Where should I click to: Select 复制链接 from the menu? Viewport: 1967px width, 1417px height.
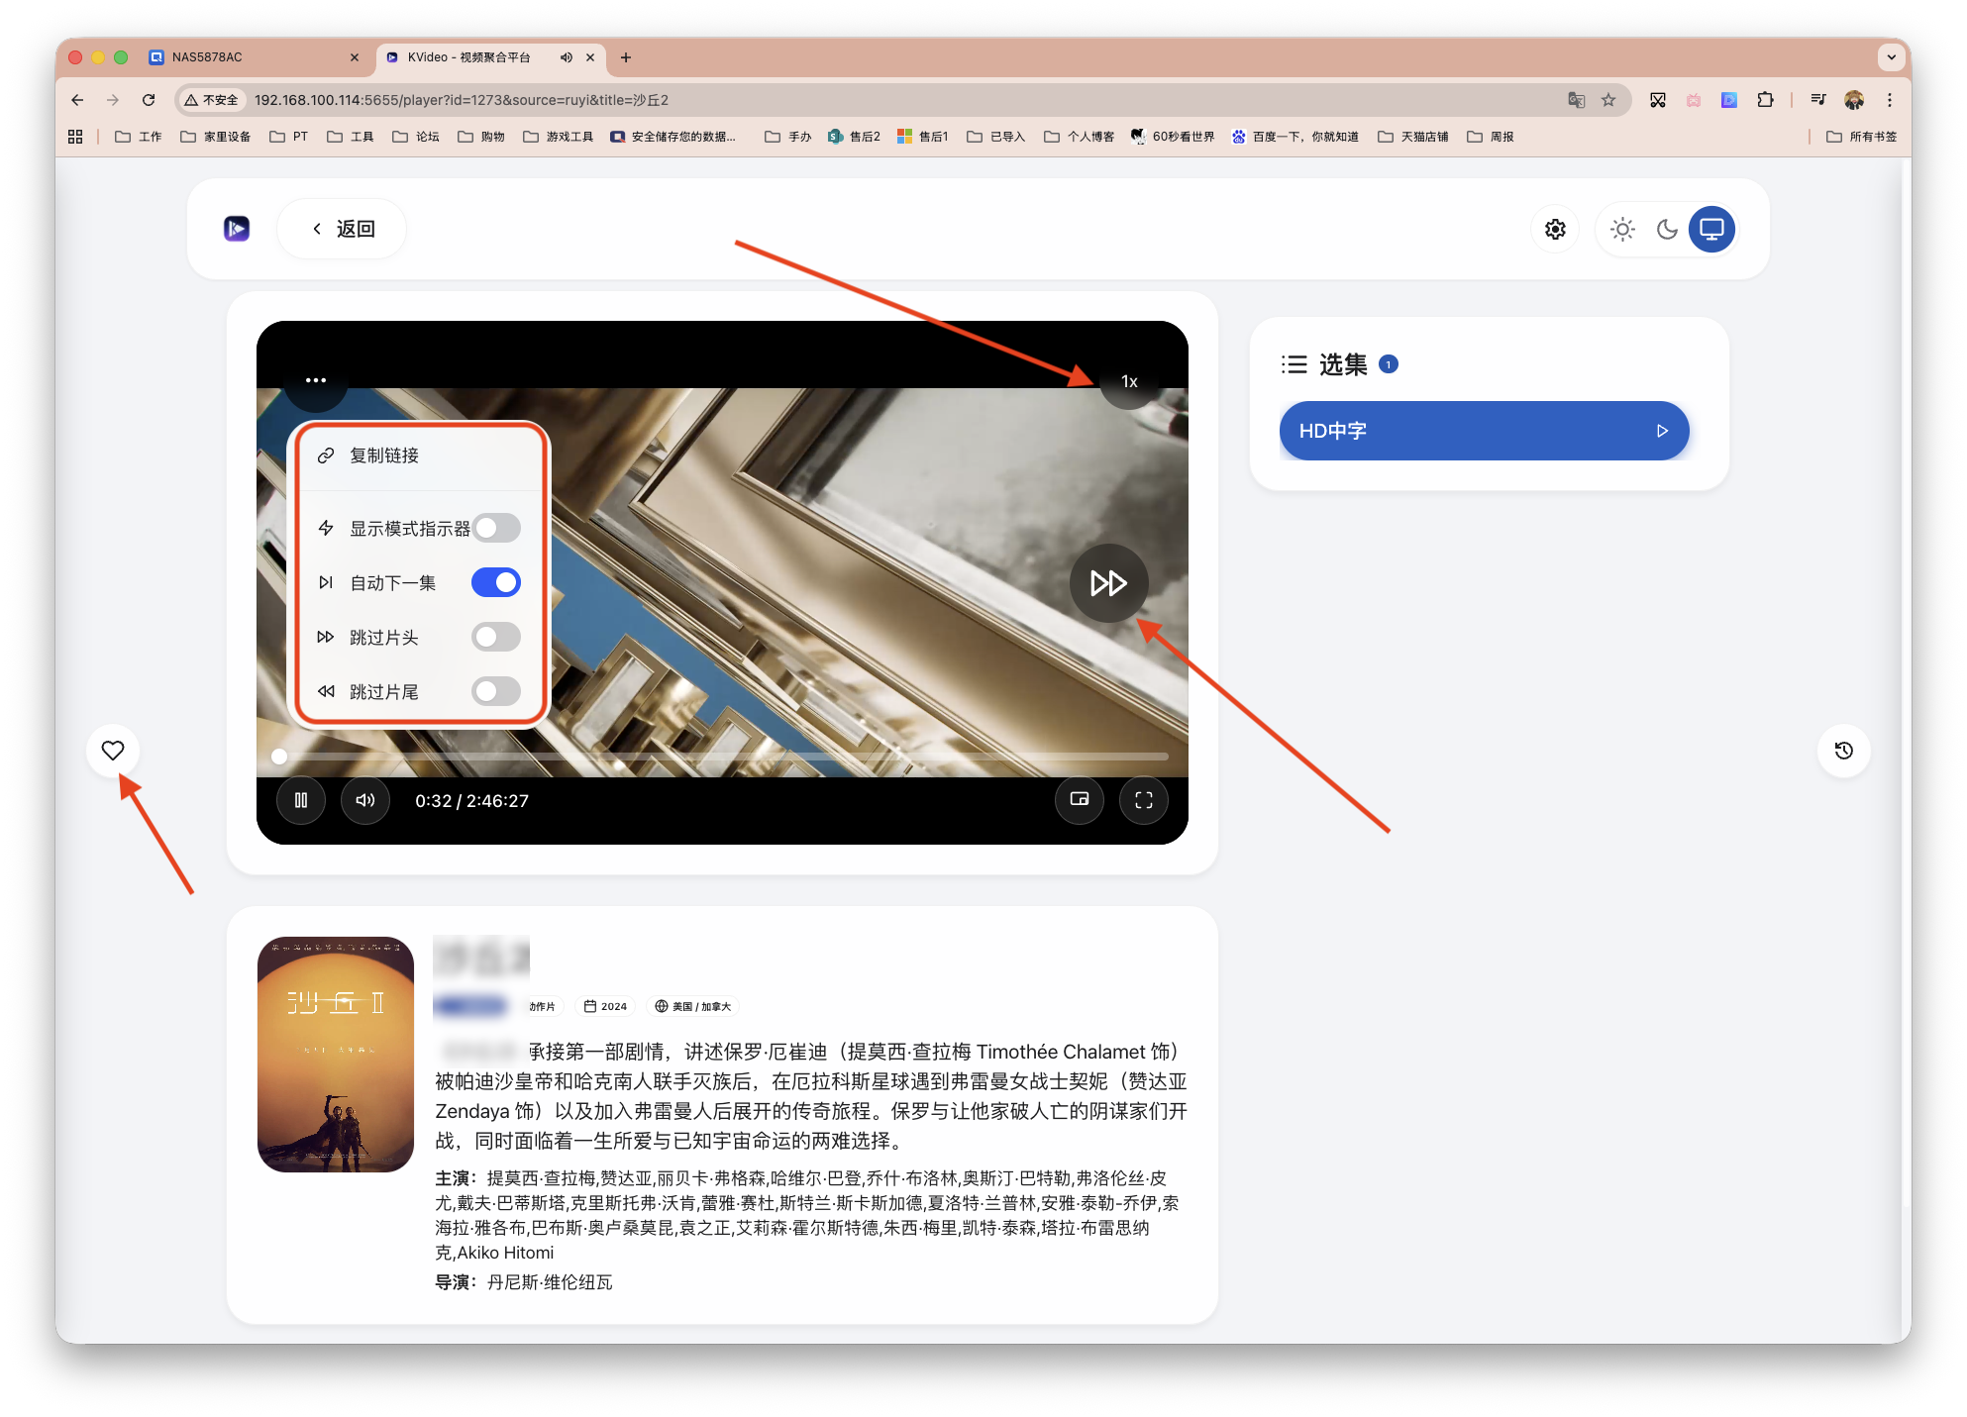(383, 455)
